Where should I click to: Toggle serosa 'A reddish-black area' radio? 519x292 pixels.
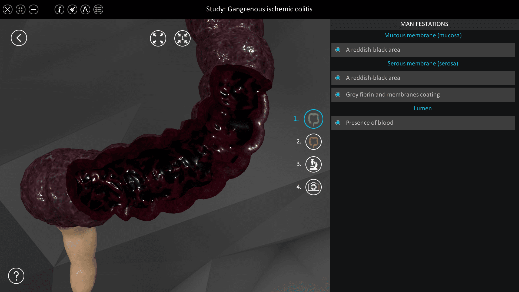click(338, 78)
